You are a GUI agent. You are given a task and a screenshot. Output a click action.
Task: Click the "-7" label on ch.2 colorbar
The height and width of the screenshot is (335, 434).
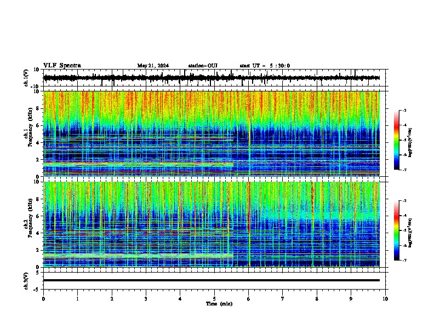(x=404, y=260)
